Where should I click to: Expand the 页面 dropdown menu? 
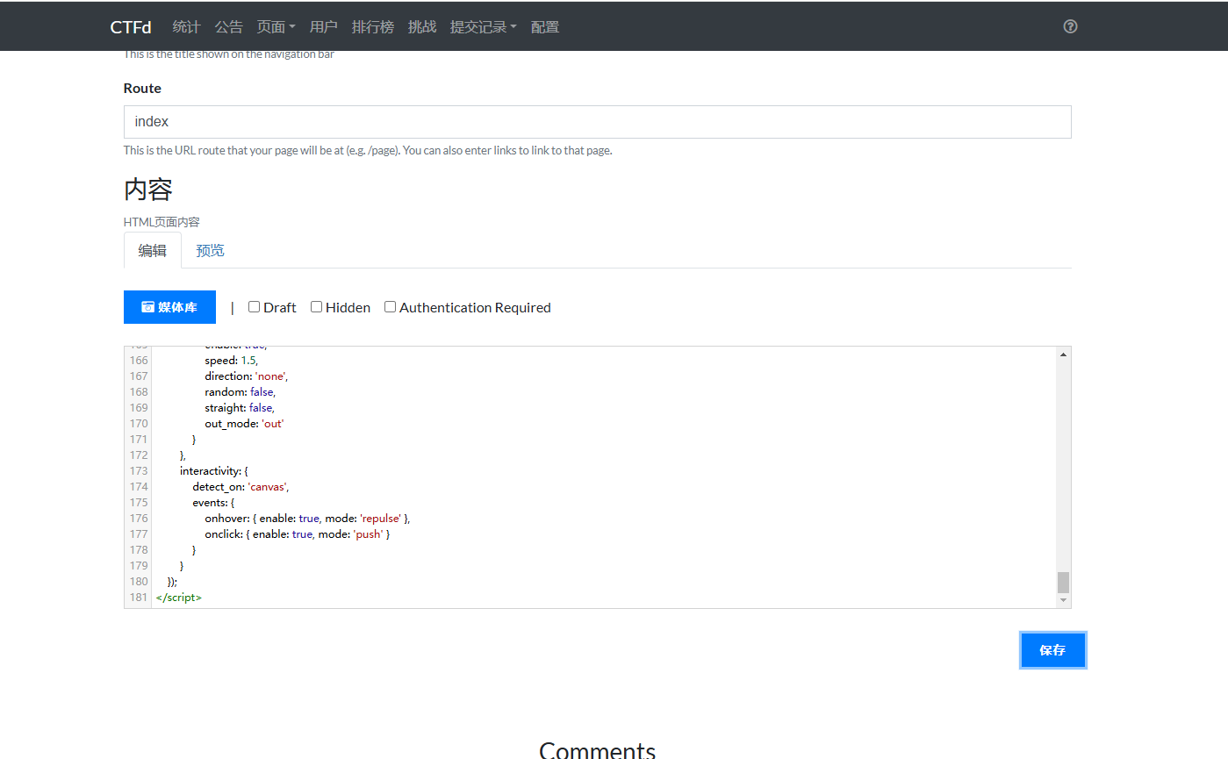[276, 27]
